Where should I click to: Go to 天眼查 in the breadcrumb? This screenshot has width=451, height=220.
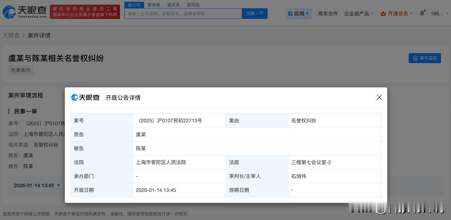click(11, 35)
